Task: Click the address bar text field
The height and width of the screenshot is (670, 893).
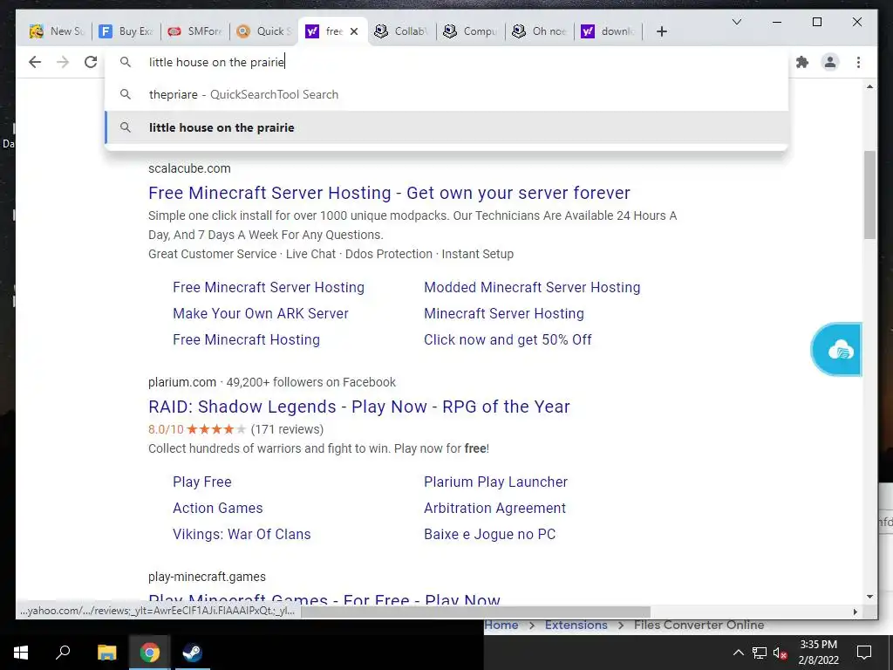Action: point(447,62)
